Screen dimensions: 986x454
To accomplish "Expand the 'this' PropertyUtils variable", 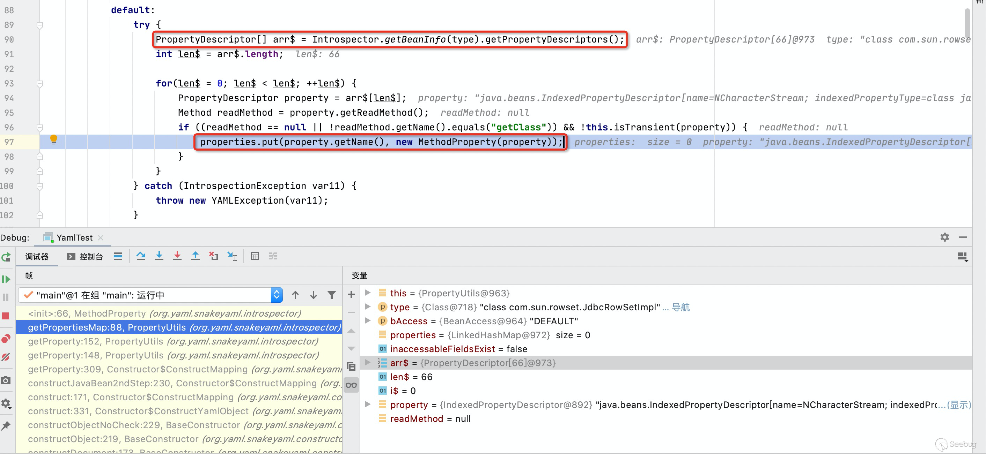I will [367, 293].
